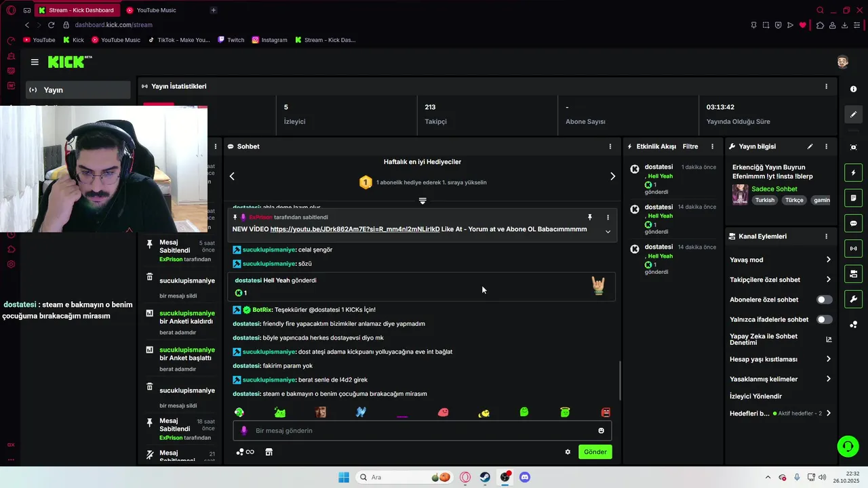The image size is (868, 488).
Task: Open the Twitch bookmark
Action: click(x=231, y=40)
